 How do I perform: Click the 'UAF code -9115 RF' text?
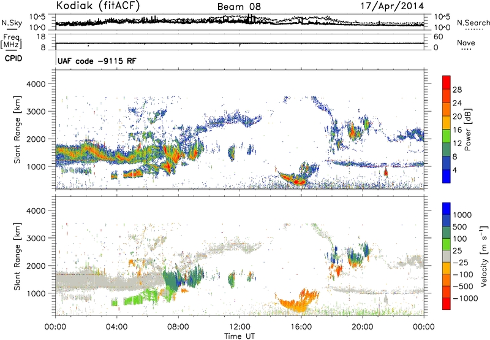97,61
